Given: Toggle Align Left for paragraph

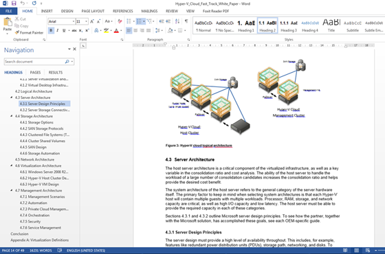Looking at the screenshot, I should [129, 30].
